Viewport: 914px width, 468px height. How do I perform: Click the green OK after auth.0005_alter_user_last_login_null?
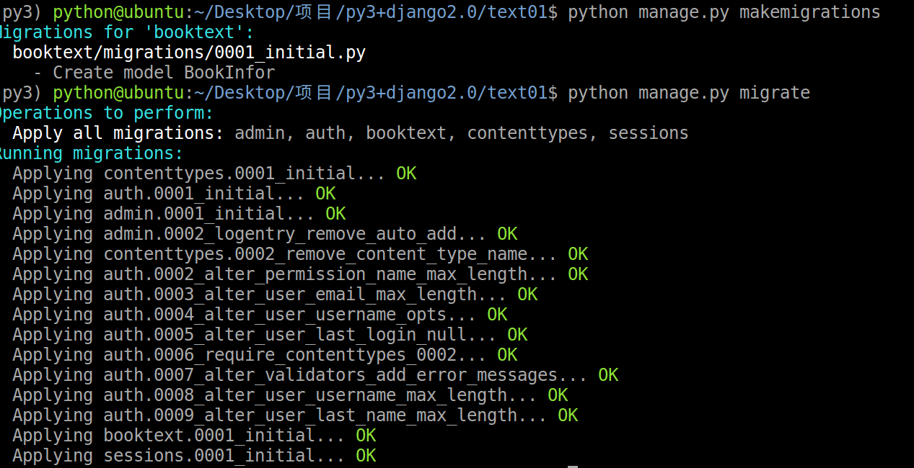click(518, 335)
